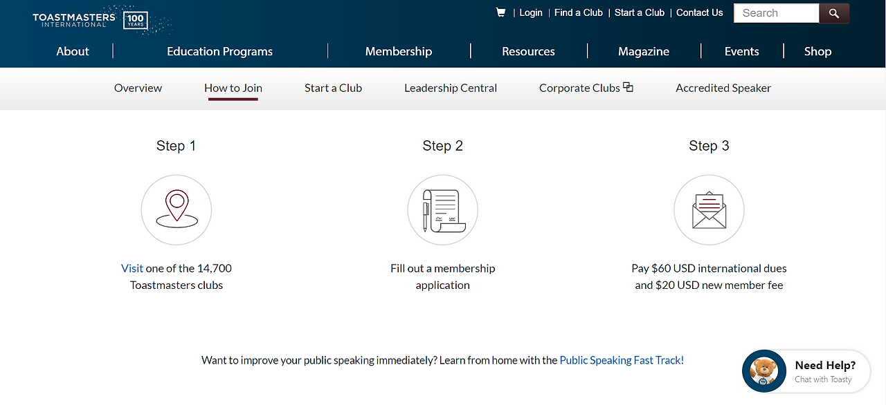Click the search magnifier button
The height and width of the screenshot is (405, 886).
pos(834,13)
